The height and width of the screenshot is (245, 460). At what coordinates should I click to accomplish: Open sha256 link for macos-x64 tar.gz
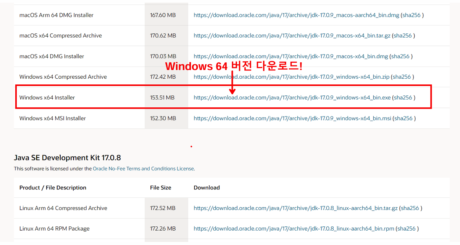coord(403,36)
